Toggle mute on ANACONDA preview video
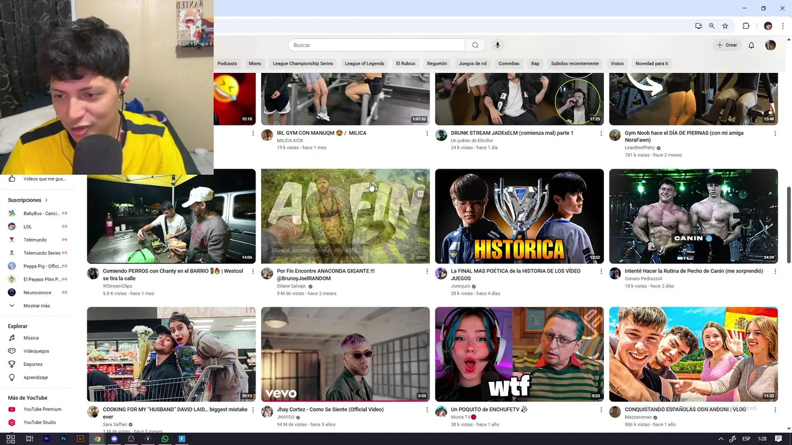792x445 pixels. coord(420,179)
